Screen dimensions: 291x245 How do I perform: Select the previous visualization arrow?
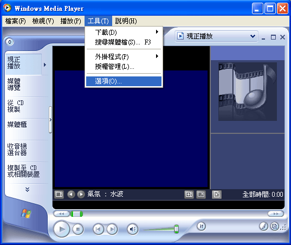71,195
